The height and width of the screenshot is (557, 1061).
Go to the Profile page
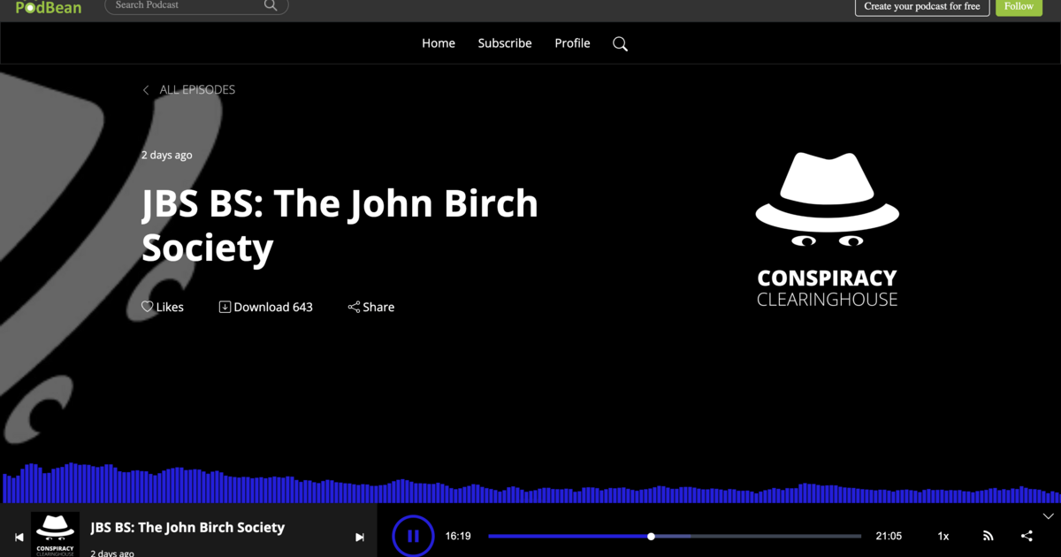[x=572, y=43]
